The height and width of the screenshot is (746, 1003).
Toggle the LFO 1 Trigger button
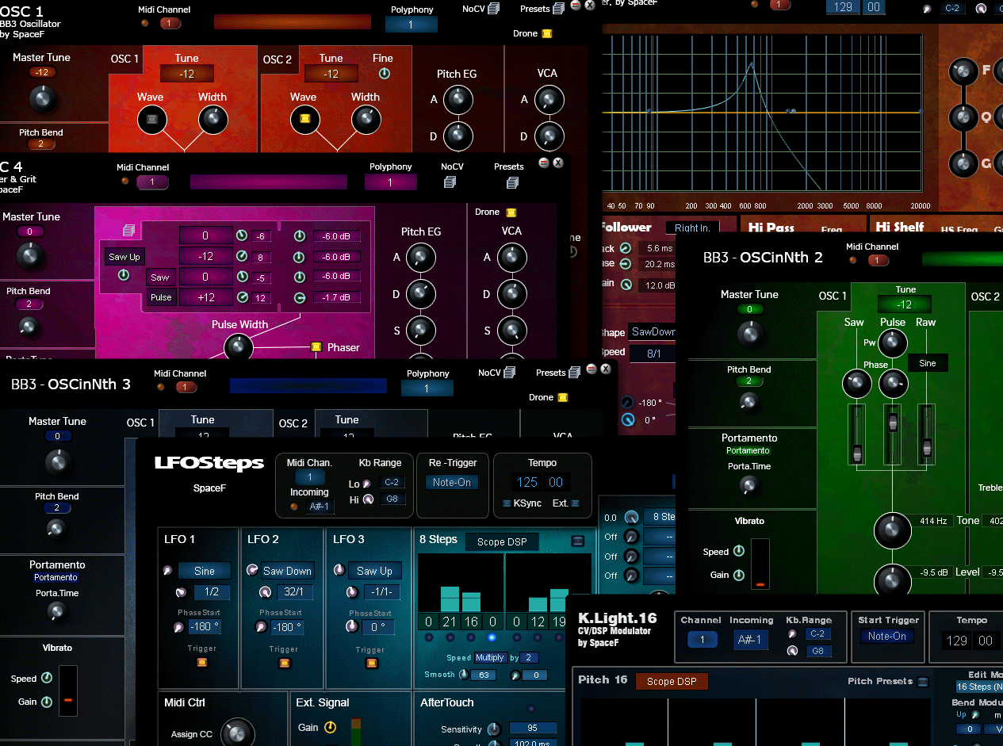point(201,663)
